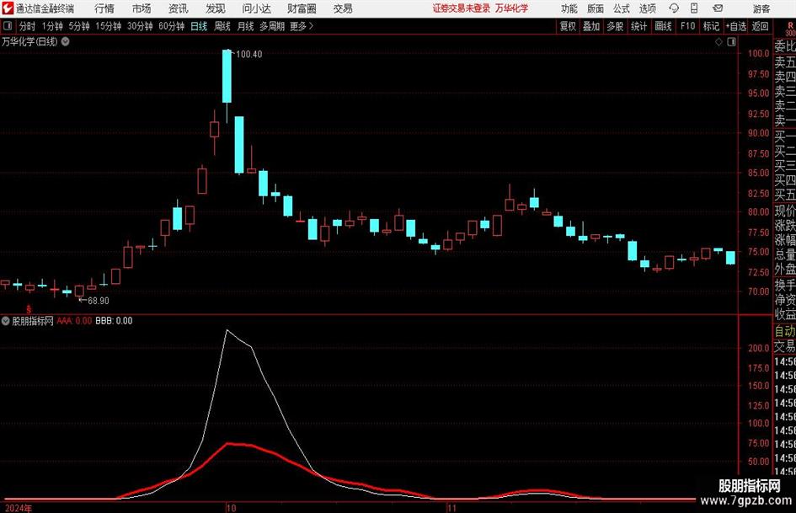Click the 通达信 red logo icon
Screen dimensions: 796x513
(8, 8)
